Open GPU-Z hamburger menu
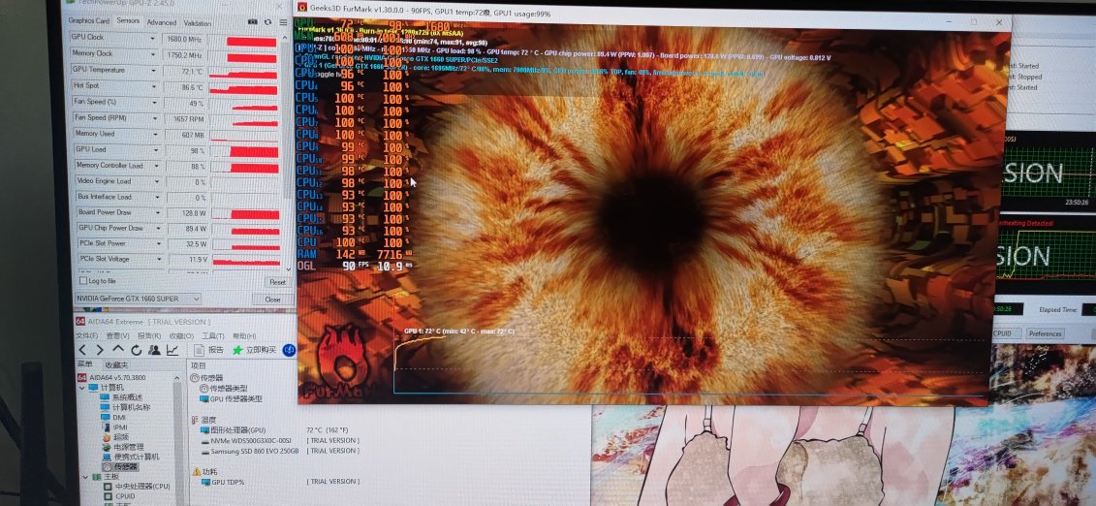This screenshot has width=1096, height=506. pos(283,22)
